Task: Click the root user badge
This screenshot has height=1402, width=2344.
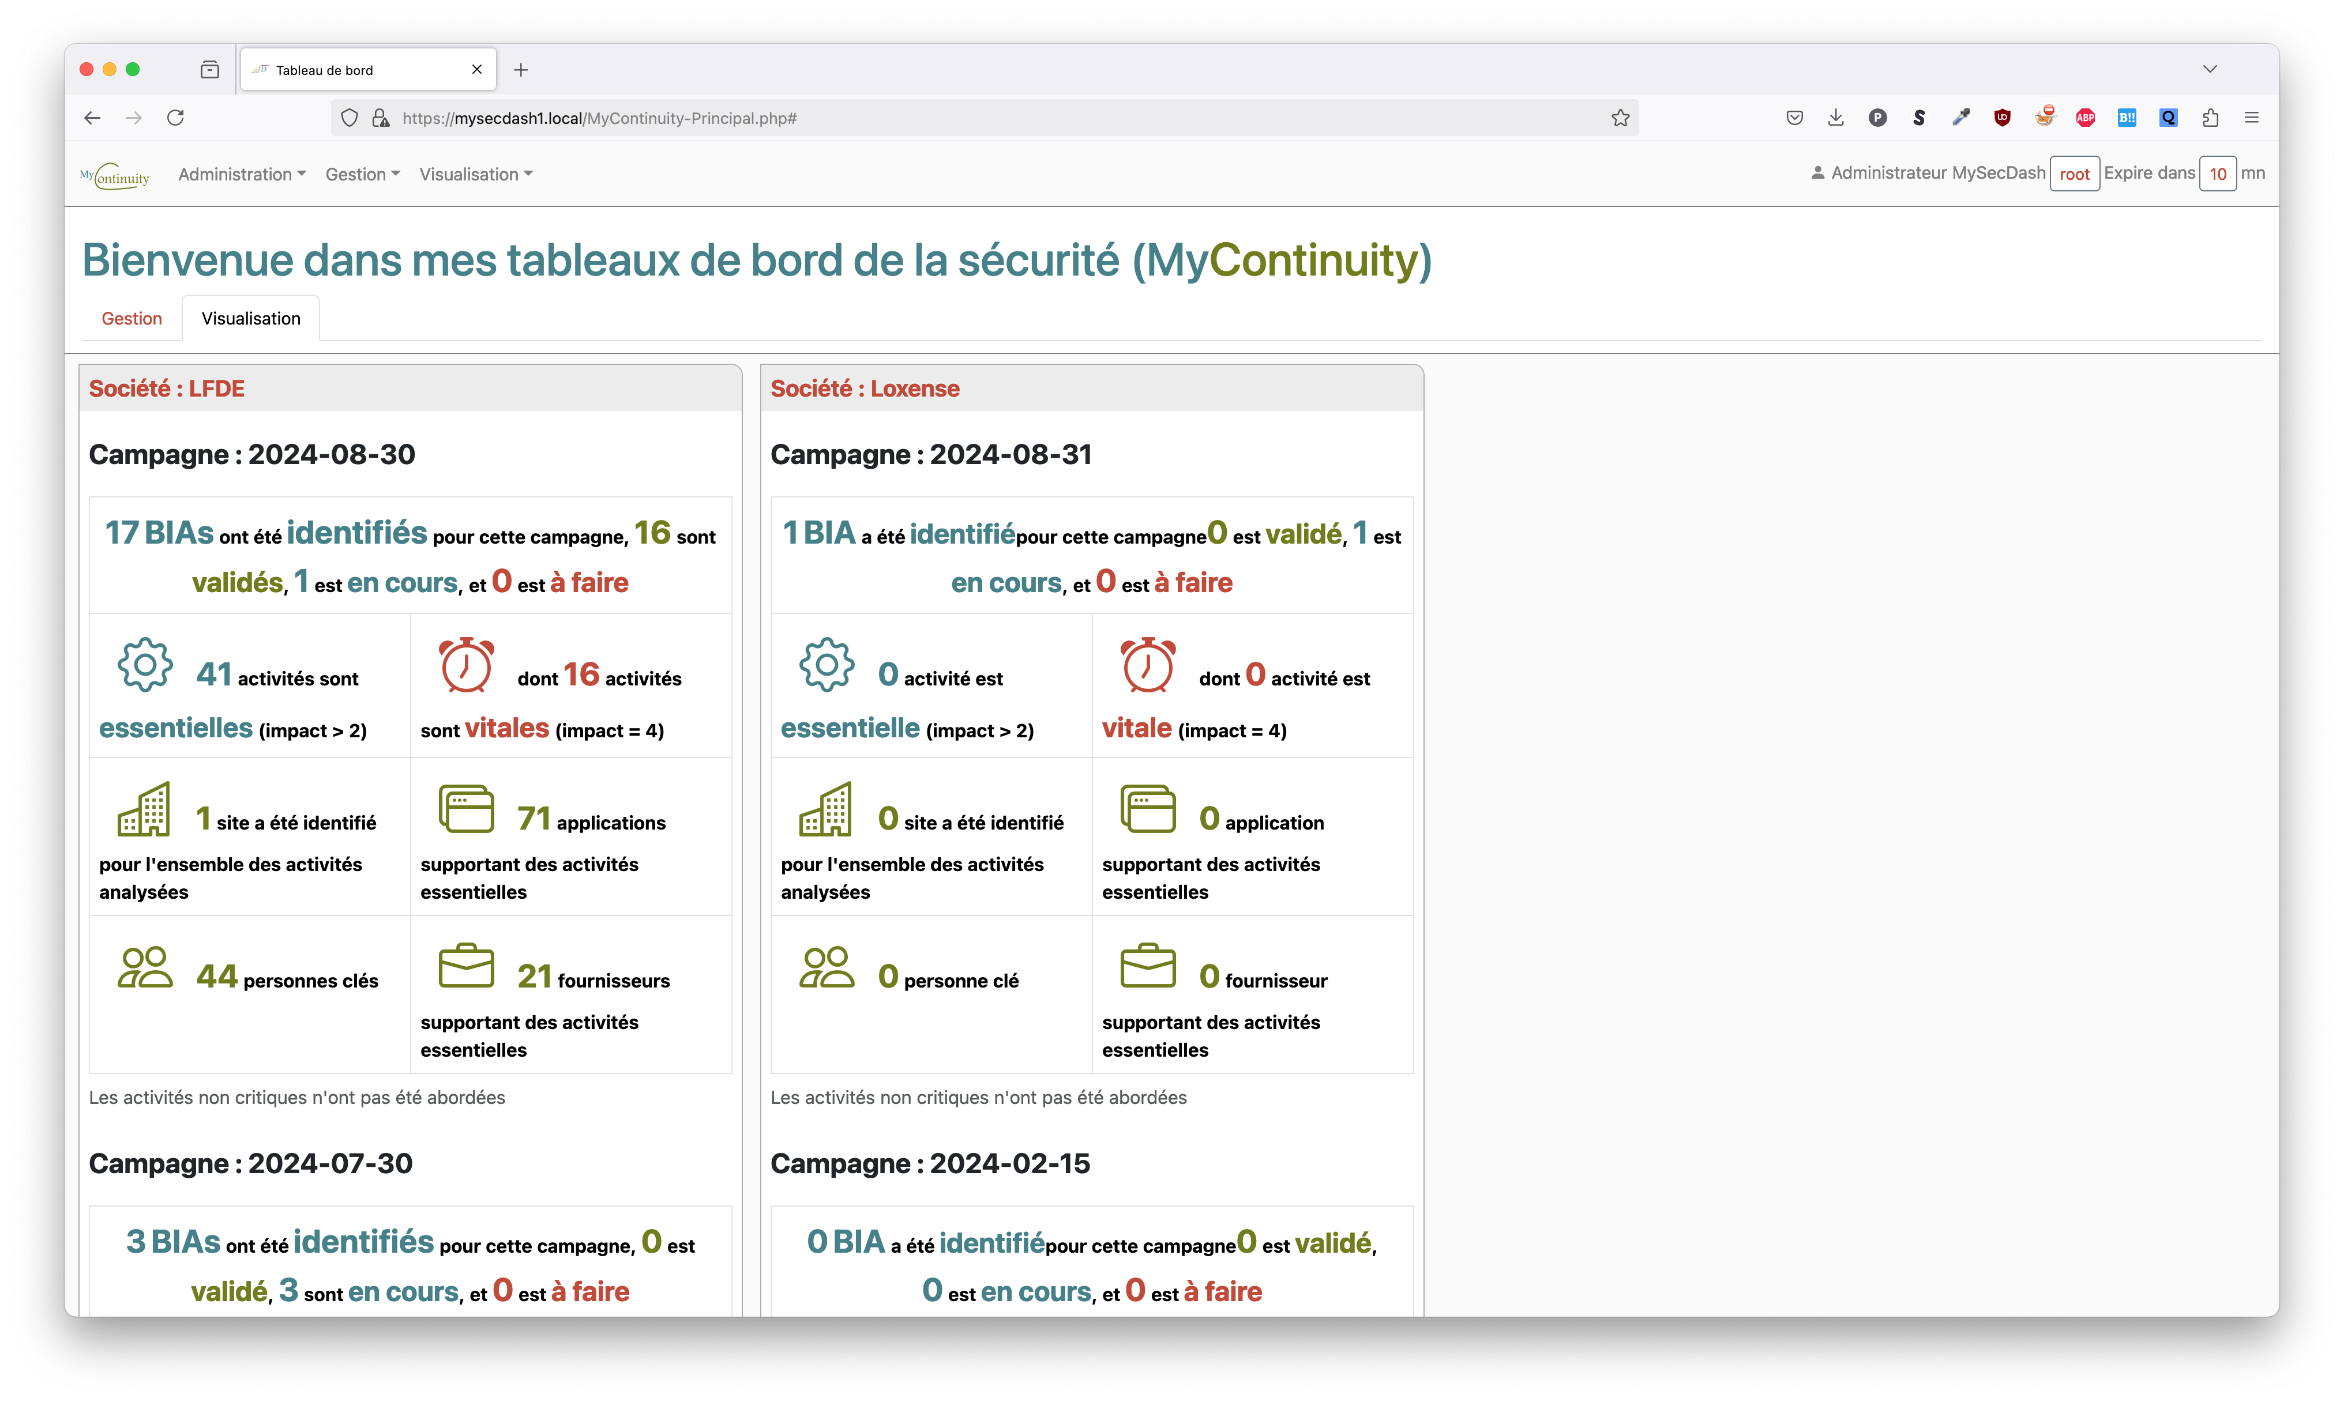Action: click(2073, 174)
